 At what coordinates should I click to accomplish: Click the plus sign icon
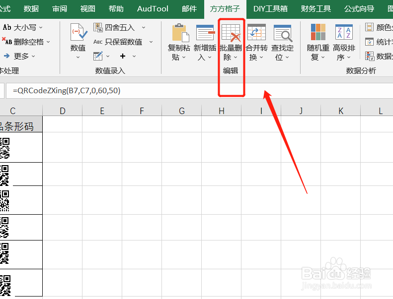[123, 56]
